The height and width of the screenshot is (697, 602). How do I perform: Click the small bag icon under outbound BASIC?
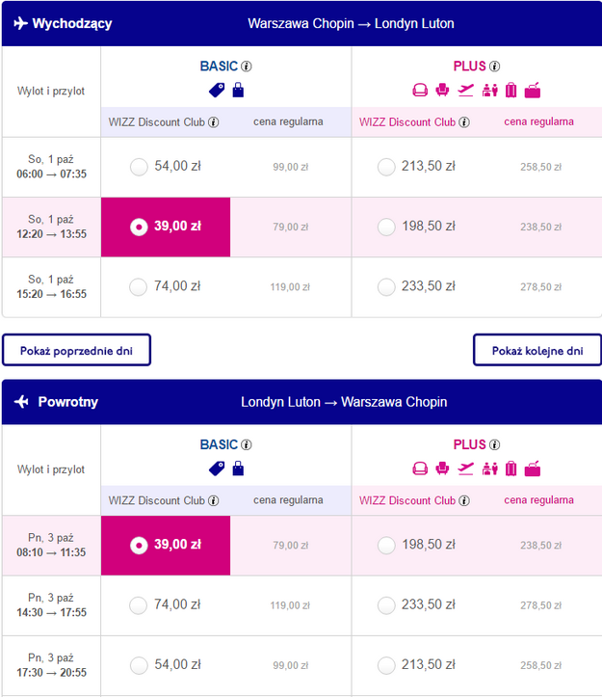pyautogui.click(x=238, y=90)
